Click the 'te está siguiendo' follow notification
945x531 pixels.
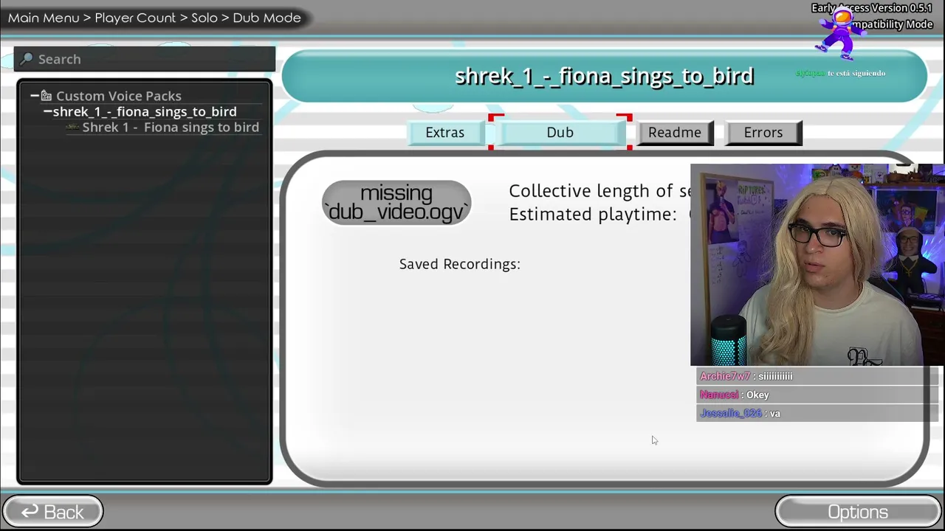pyautogui.click(x=840, y=73)
